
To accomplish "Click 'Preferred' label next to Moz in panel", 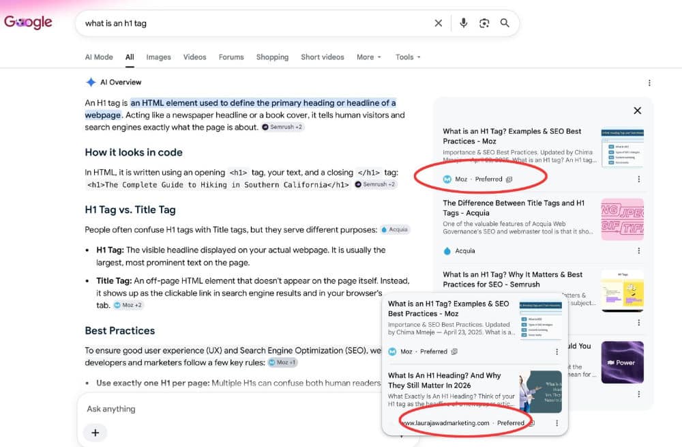I will pos(488,179).
